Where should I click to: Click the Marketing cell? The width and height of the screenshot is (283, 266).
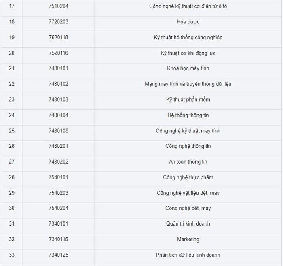[x=188, y=239]
